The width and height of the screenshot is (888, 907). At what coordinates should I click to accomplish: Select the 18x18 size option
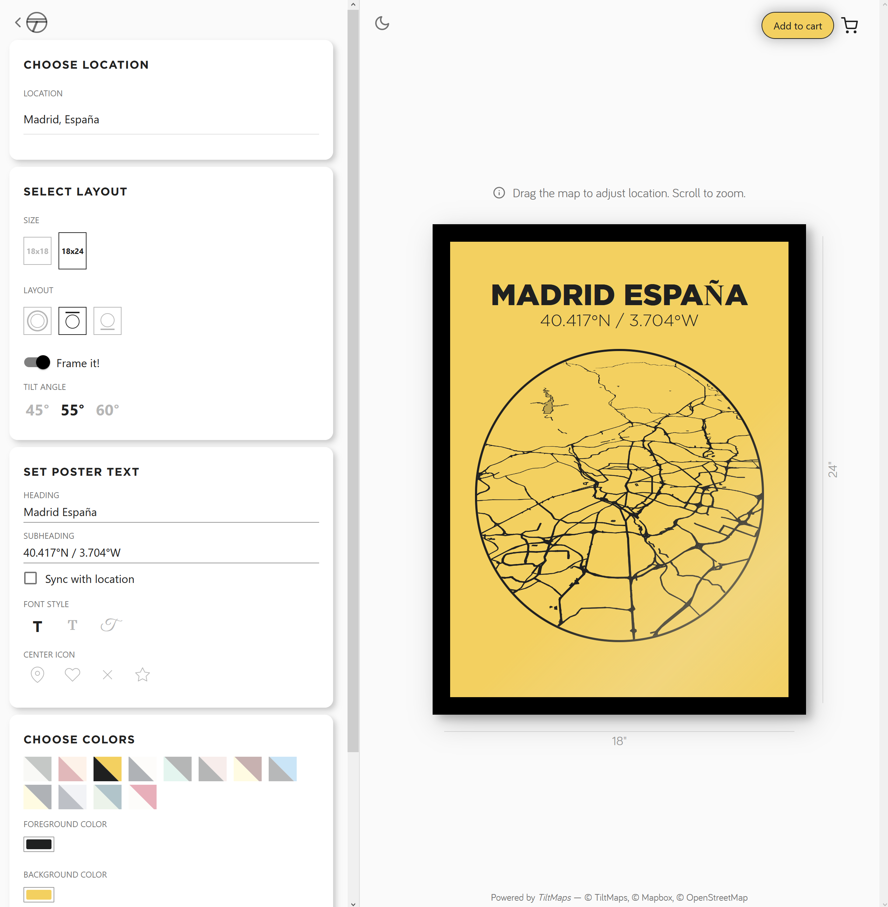37,251
